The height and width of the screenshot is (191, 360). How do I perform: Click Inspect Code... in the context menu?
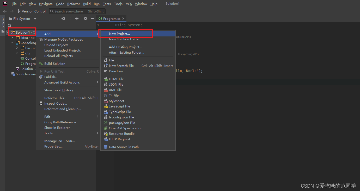(x=68, y=104)
